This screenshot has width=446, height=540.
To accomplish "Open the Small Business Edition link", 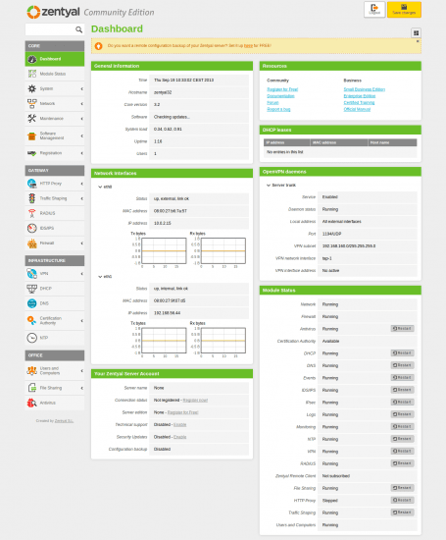I will pyautogui.click(x=365, y=89).
